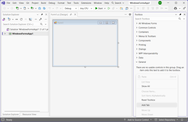Refresh the Solution Explorer
The width and height of the screenshot is (188, 122).
click(x=21, y=19)
